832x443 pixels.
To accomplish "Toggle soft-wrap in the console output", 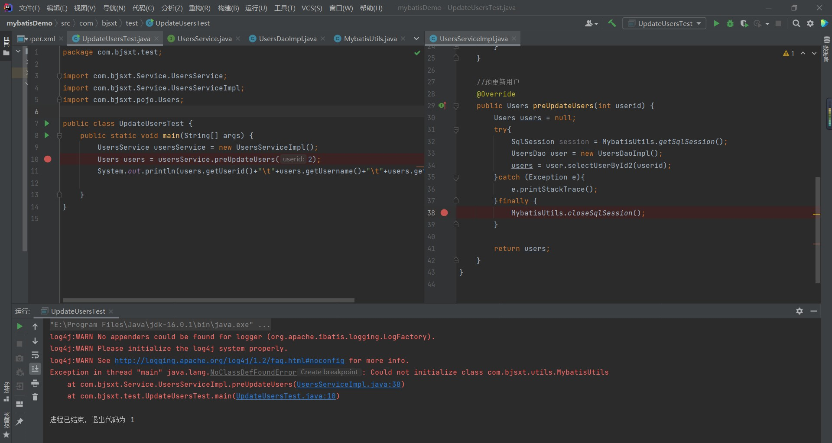I will point(35,355).
